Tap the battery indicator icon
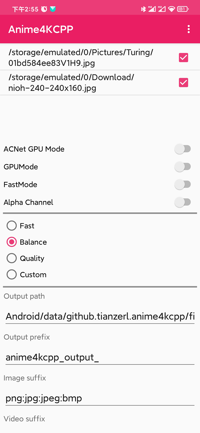 (x=183, y=9)
